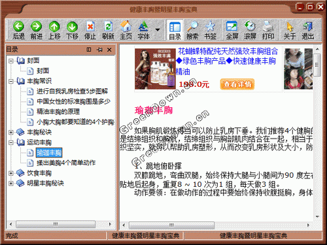Screen dimensions: 327x245
Task: Click the 打印 printer icon
Action: click(268, 27)
